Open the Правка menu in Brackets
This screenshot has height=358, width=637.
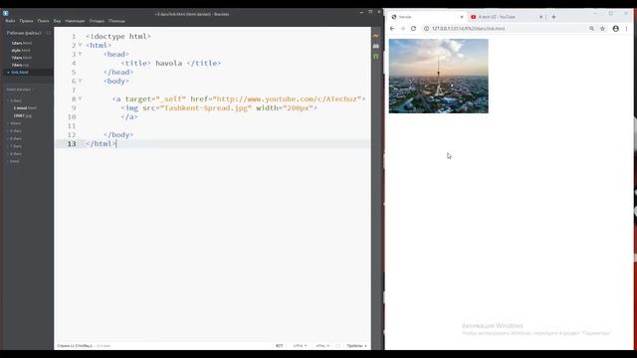coord(26,21)
